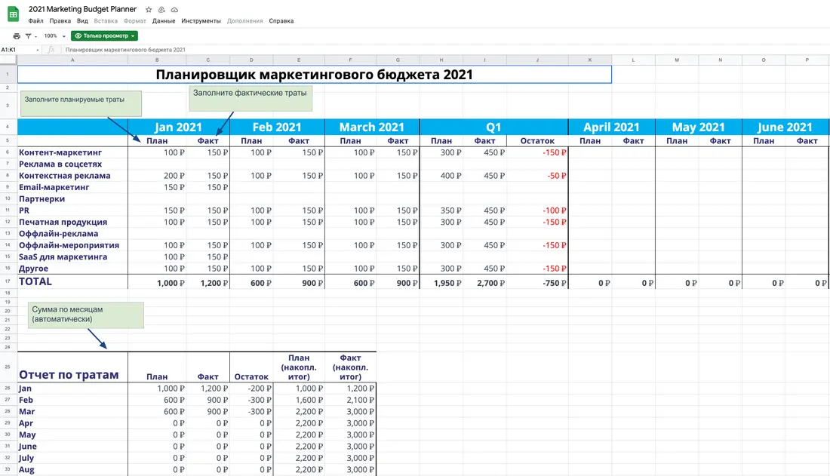830x476 pixels.
Task: Open the filter views dropdown arrow
Action: pyautogui.click(x=35, y=36)
